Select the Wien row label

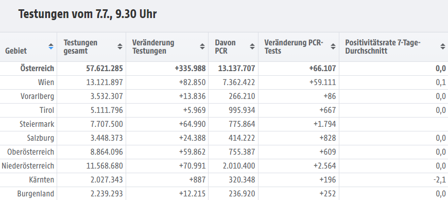(x=46, y=82)
